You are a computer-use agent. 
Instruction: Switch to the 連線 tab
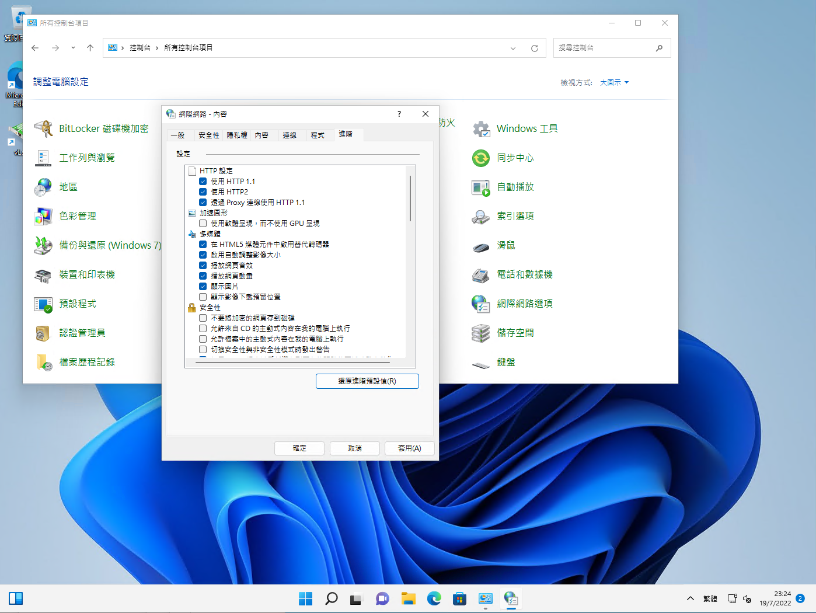click(x=290, y=135)
